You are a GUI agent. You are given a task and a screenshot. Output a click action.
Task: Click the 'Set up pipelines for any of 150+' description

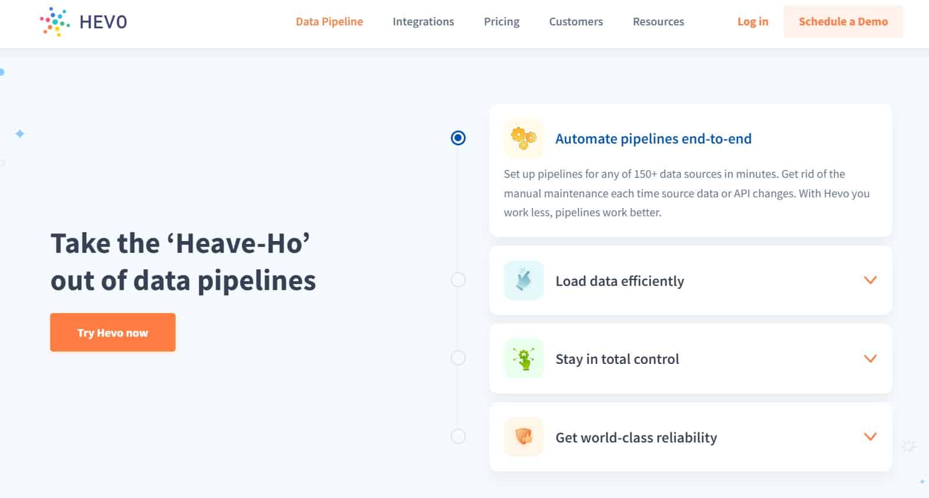click(687, 193)
